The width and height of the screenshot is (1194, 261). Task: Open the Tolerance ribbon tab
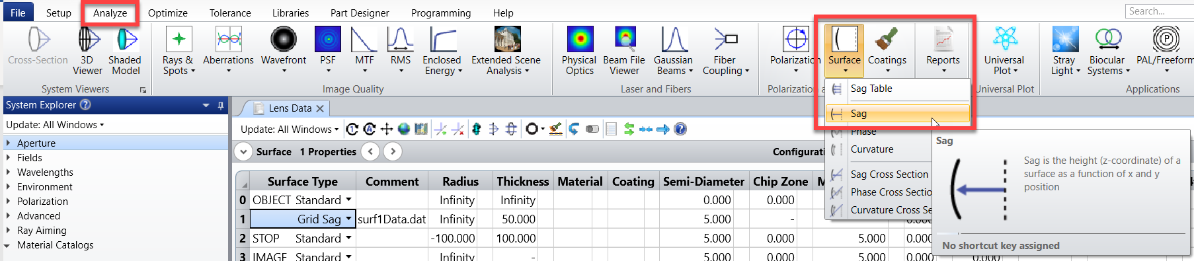[x=230, y=13]
